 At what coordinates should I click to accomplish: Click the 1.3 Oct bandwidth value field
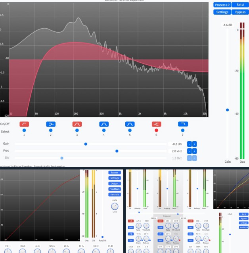177,158
